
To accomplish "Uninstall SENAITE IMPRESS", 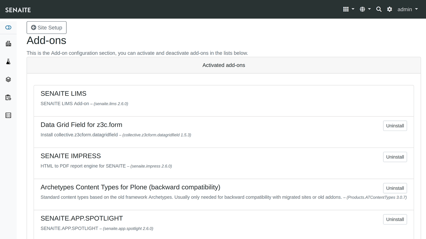I will point(395,157).
